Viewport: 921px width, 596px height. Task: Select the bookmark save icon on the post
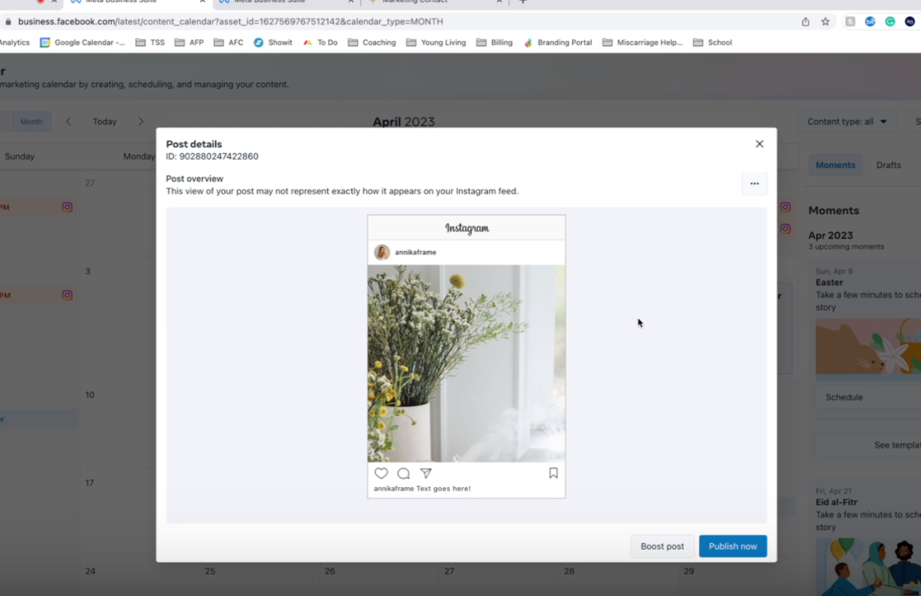[x=553, y=473]
